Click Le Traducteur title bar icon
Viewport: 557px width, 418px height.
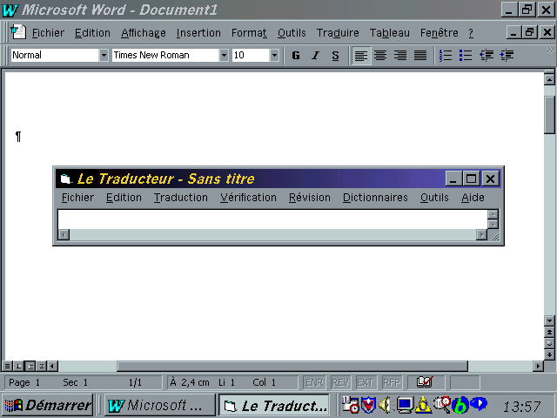pyautogui.click(x=65, y=179)
